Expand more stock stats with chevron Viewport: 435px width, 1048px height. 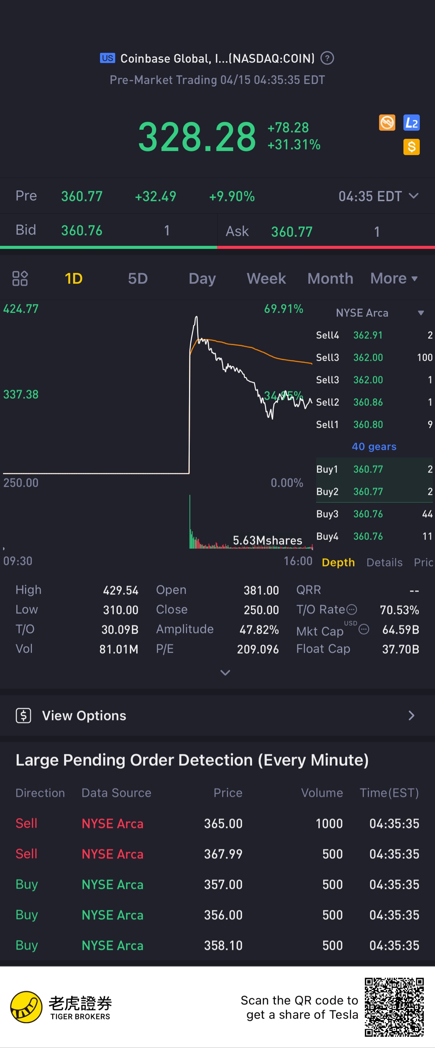pyautogui.click(x=225, y=672)
